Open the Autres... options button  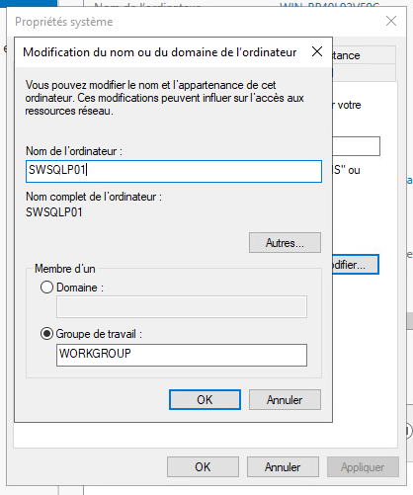pyautogui.click(x=285, y=243)
